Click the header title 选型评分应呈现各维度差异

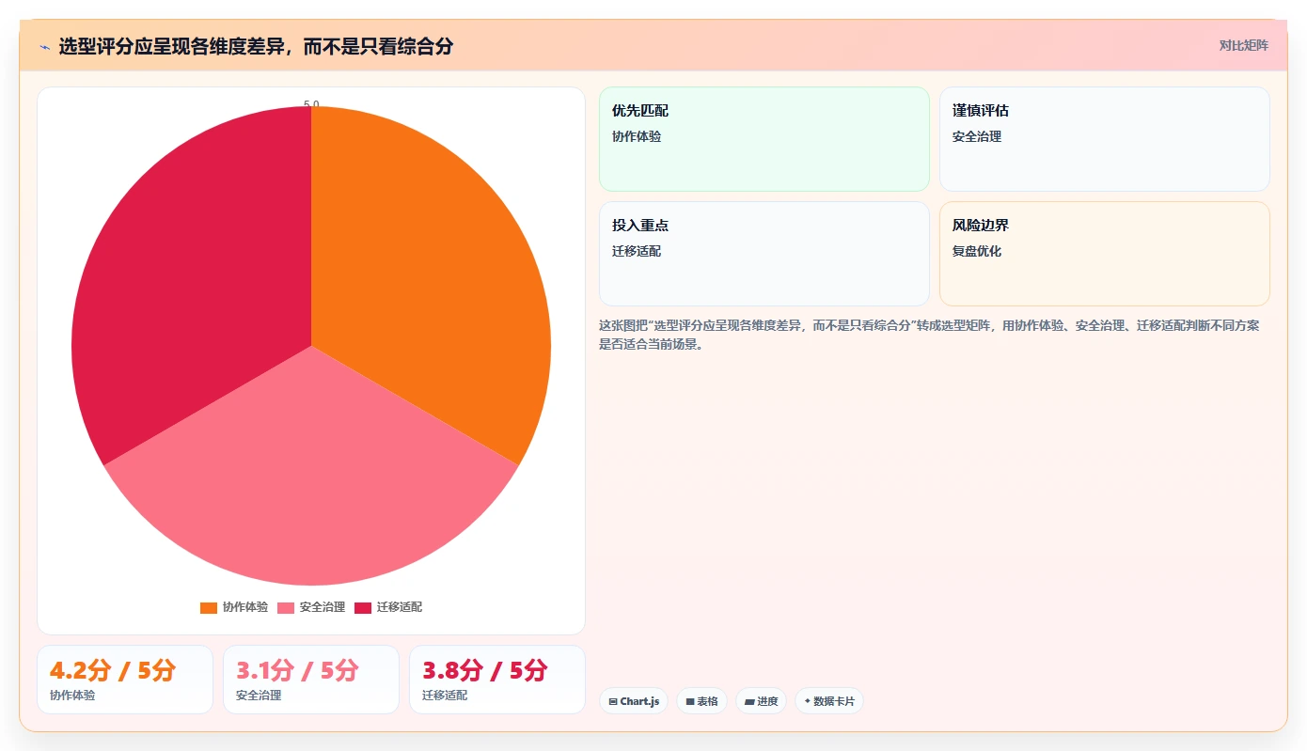click(256, 46)
